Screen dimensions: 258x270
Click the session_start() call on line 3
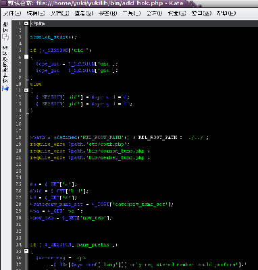[53, 37]
